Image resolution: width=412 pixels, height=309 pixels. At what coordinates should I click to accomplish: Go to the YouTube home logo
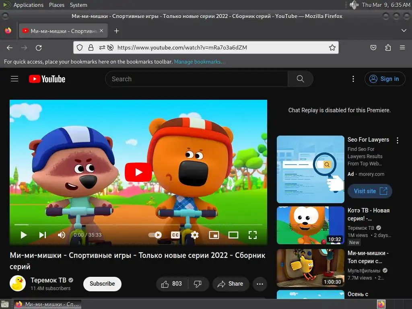[x=47, y=79]
